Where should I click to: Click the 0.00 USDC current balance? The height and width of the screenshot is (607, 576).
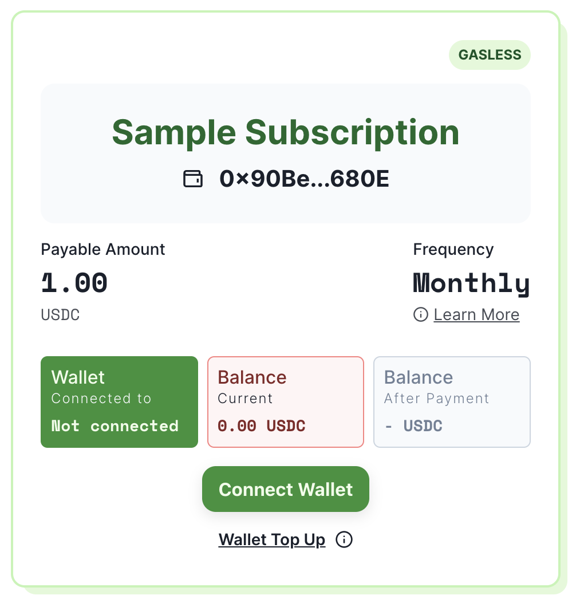click(262, 426)
